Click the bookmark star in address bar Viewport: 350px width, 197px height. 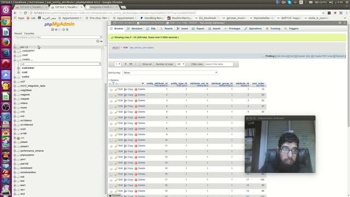[323, 13]
